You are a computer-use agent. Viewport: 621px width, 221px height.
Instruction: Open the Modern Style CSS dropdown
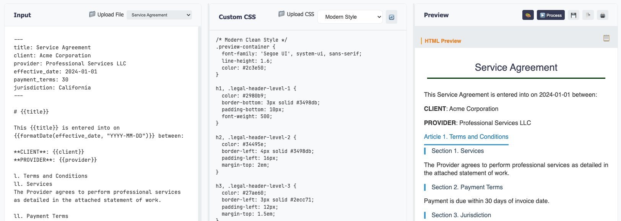click(x=350, y=17)
